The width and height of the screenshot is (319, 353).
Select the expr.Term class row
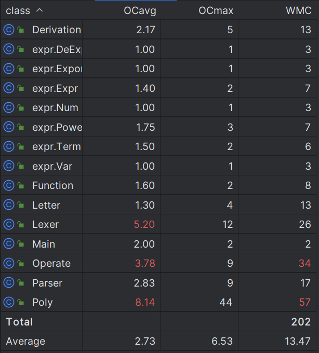coord(158,146)
